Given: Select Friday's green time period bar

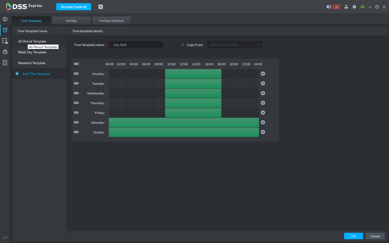Looking at the screenshot, I should coord(193,113).
